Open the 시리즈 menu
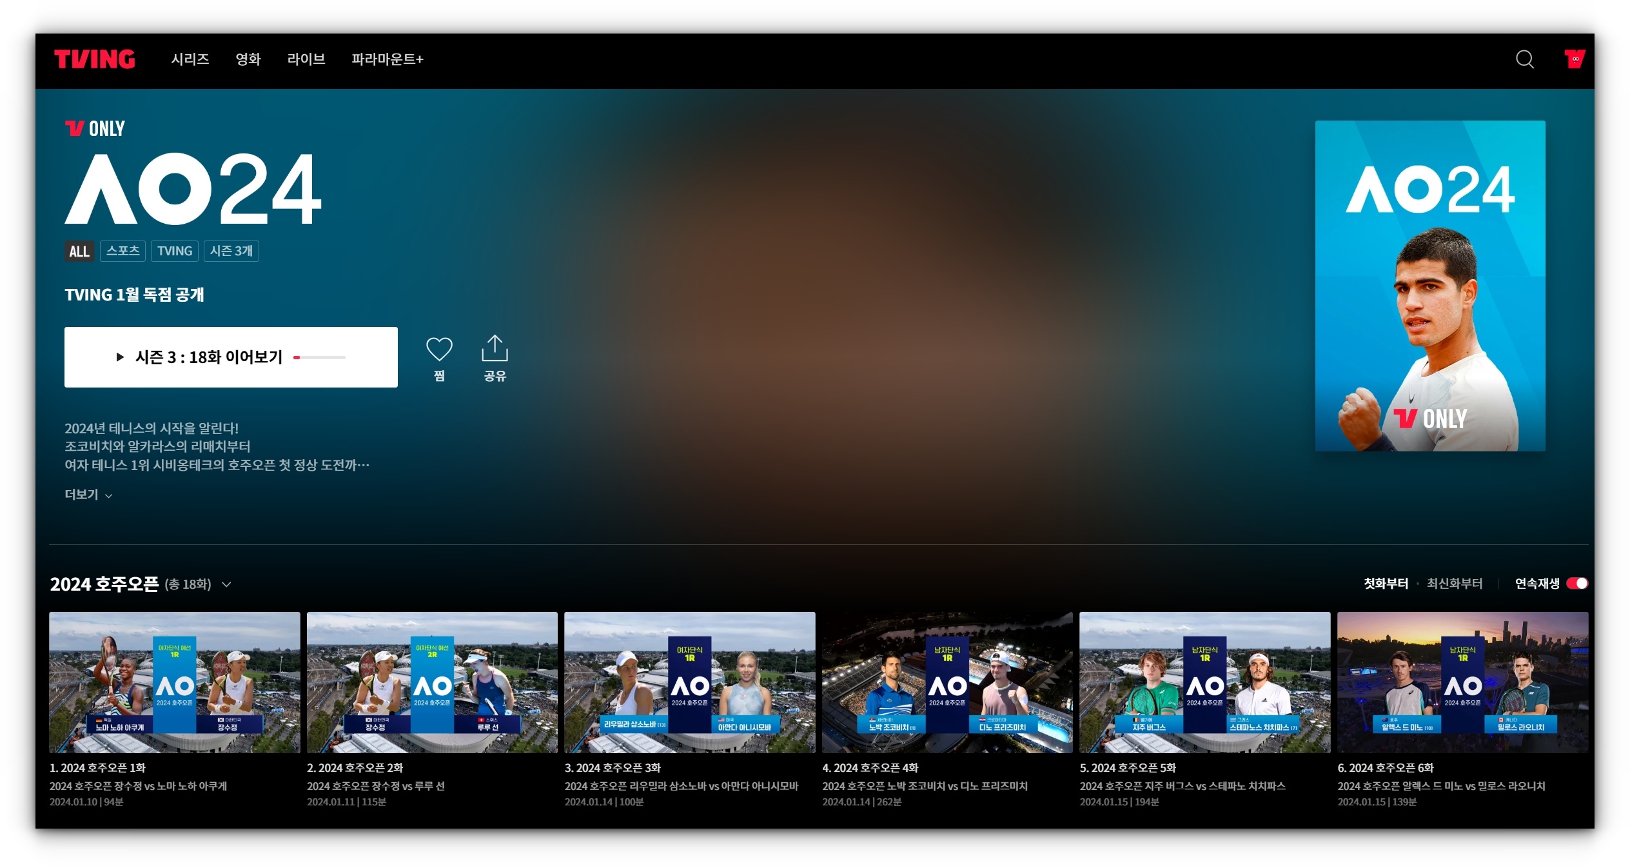 pyautogui.click(x=190, y=59)
